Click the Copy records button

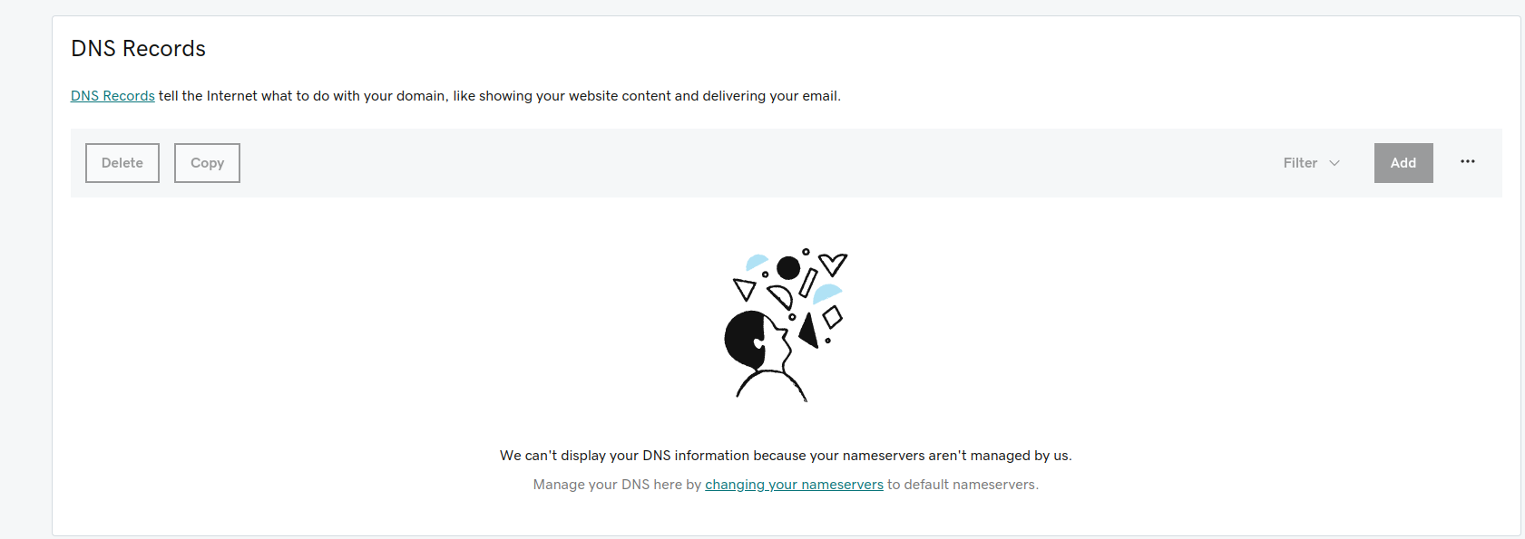(x=207, y=163)
